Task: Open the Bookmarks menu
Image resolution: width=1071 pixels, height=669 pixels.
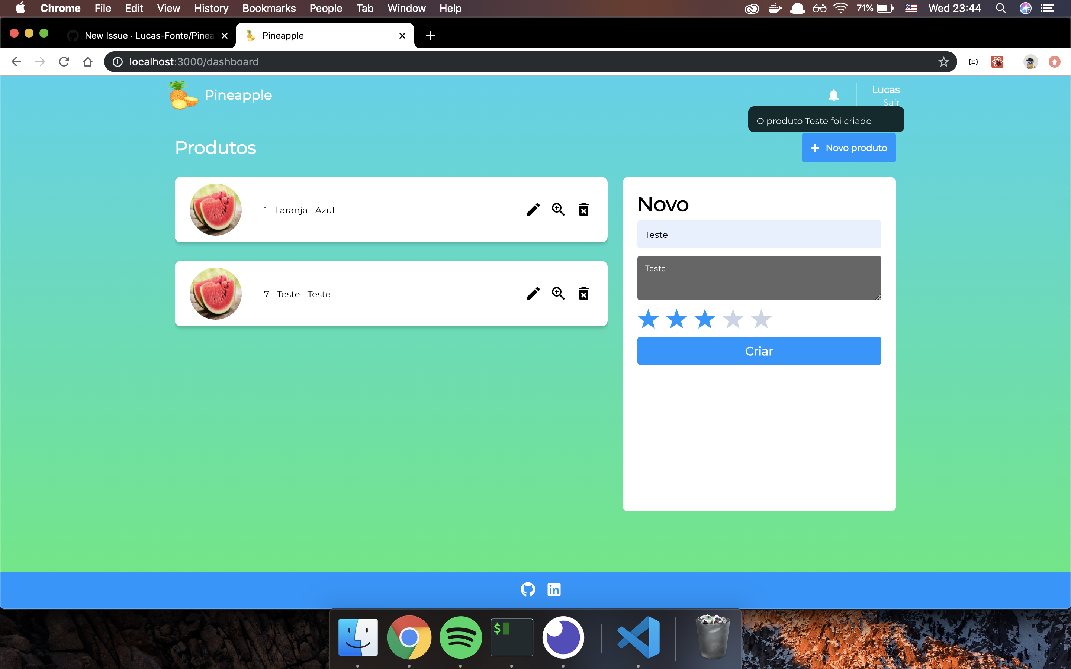Action: (x=269, y=9)
